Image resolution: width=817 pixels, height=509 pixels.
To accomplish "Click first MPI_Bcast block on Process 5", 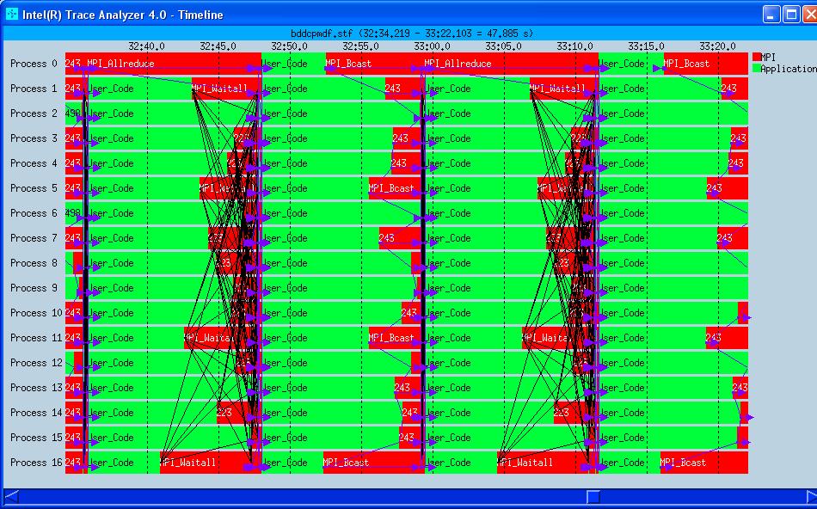I will [x=395, y=188].
